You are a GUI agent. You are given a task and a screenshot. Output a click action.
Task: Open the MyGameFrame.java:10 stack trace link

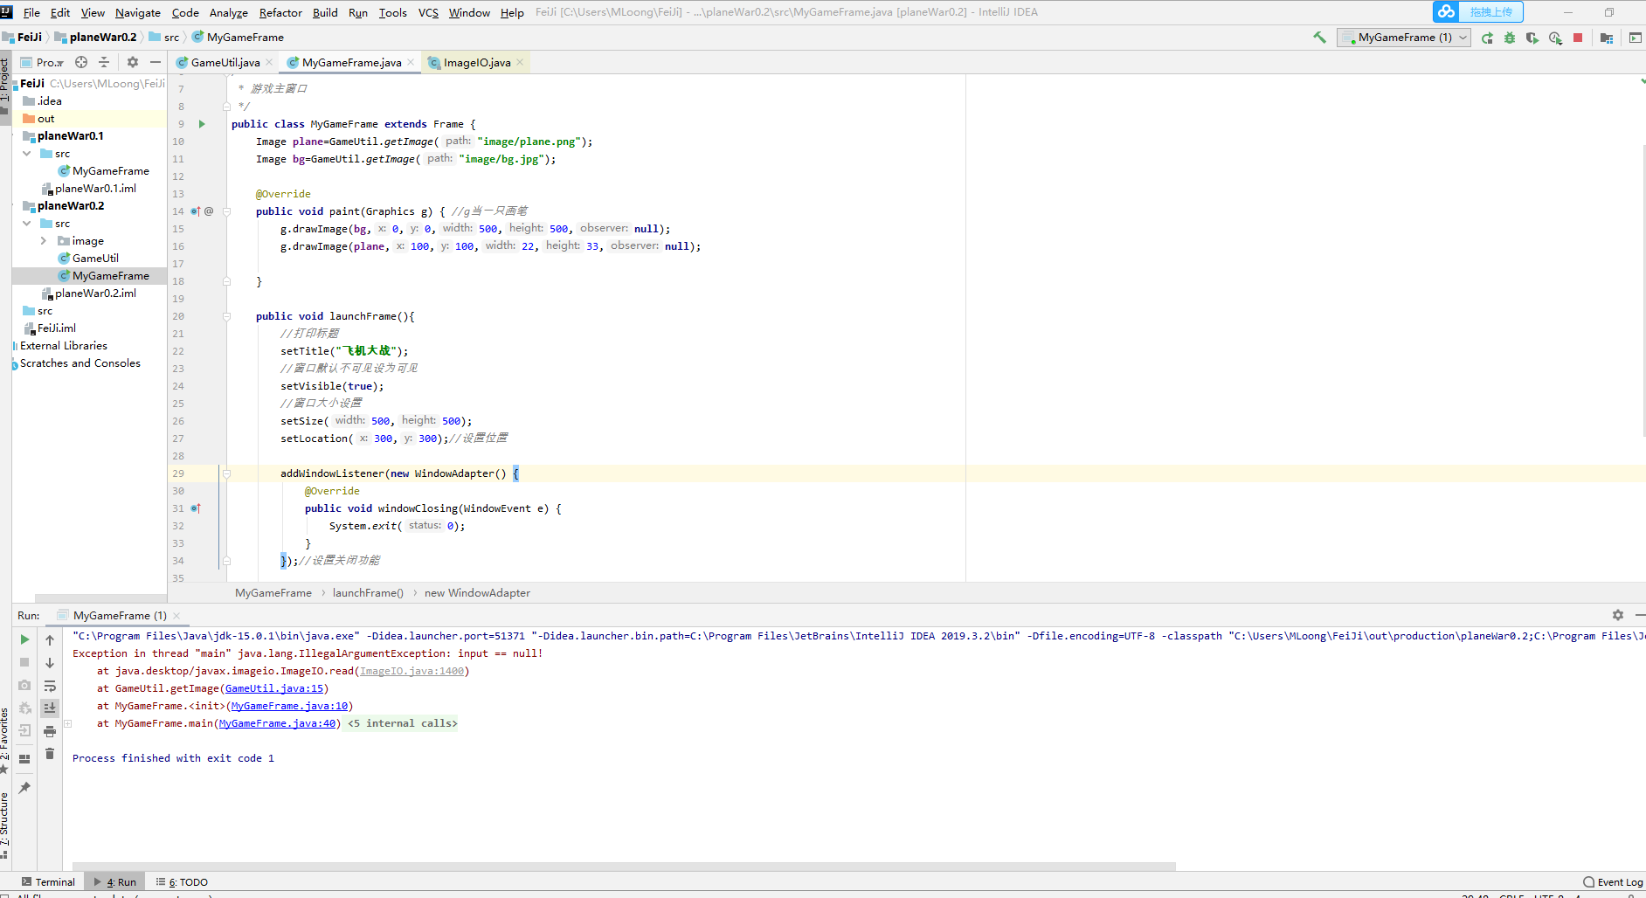(289, 706)
